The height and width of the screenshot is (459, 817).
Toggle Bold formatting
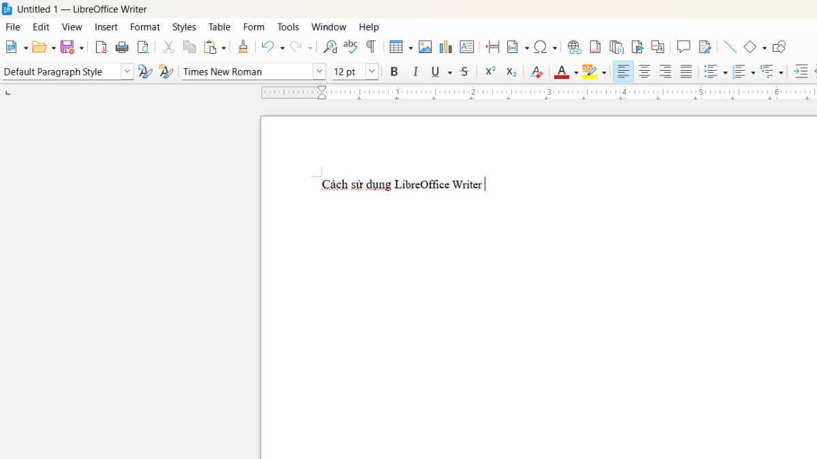(394, 71)
